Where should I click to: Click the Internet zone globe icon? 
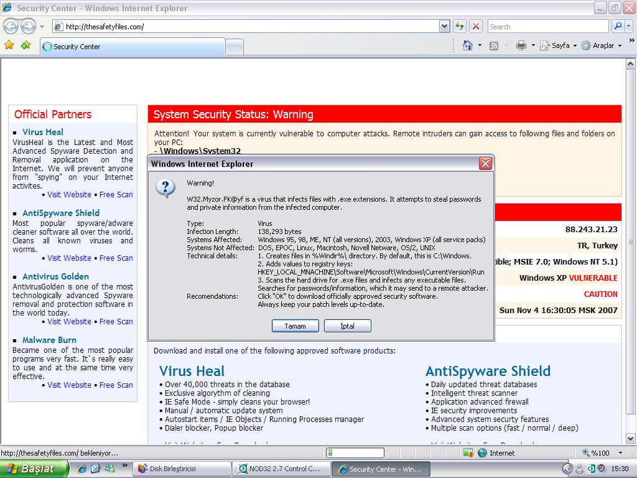point(482,453)
